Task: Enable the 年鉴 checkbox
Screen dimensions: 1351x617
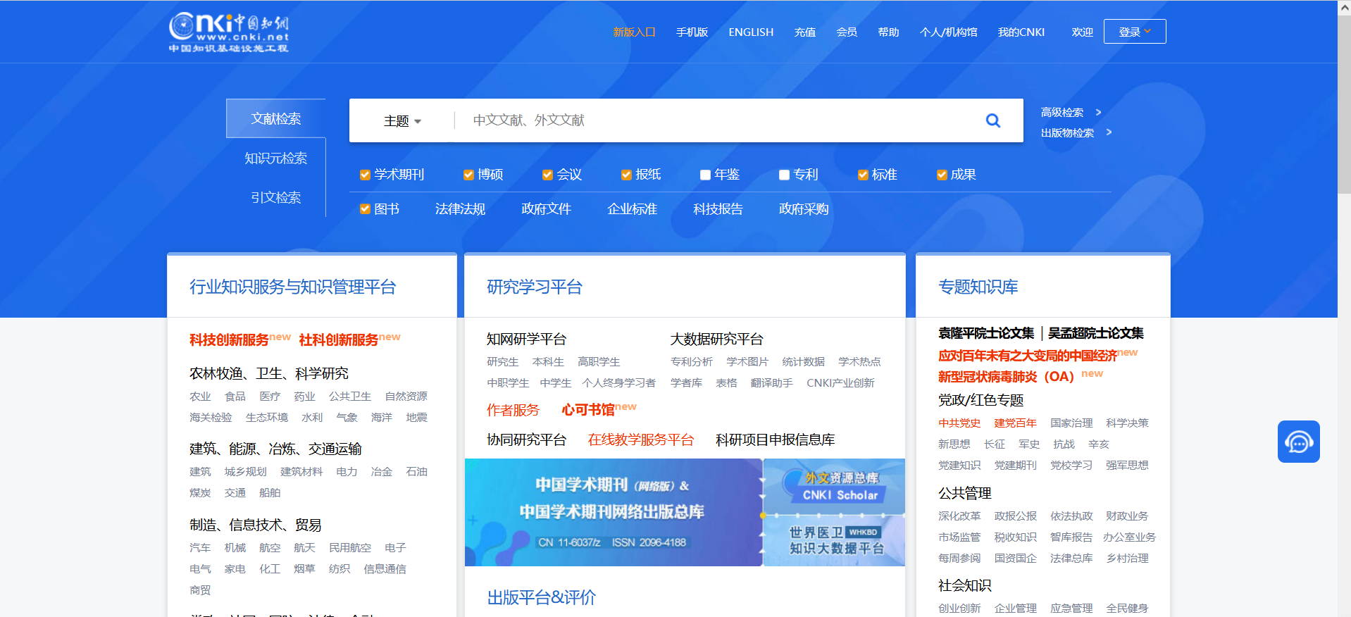Action: coord(705,175)
